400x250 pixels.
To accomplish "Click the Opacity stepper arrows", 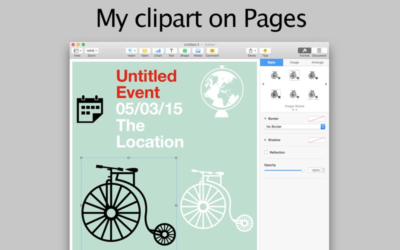I will 323,170.
